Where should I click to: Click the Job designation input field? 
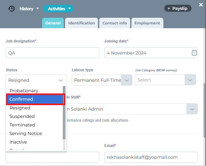52,53
